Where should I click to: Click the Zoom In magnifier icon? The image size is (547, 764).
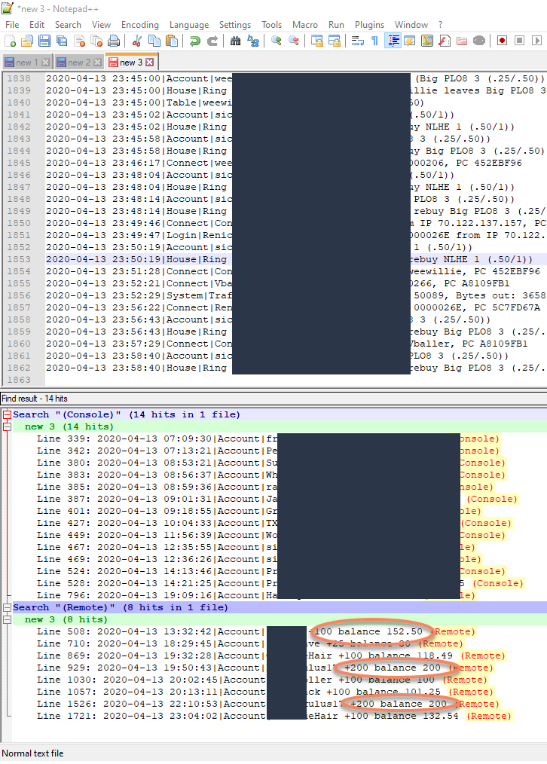coord(277,41)
